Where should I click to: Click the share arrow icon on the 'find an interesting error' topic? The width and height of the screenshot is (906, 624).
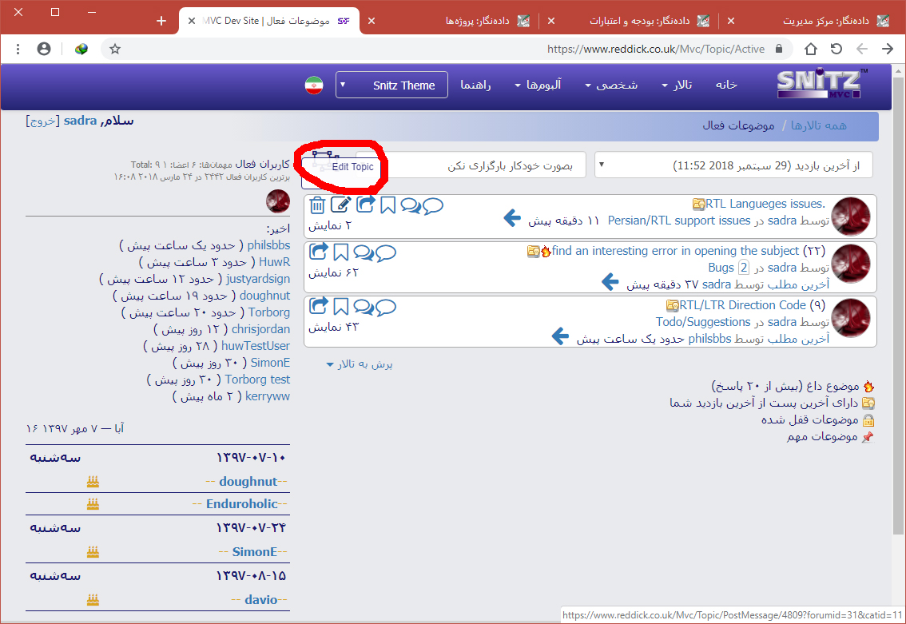coord(318,253)
